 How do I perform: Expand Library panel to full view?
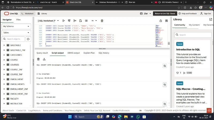coord(211,19)
